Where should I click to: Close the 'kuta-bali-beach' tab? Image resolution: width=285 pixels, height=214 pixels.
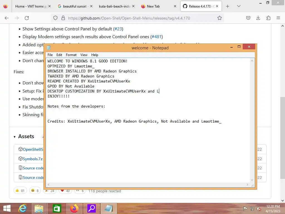tap(133, 6)
